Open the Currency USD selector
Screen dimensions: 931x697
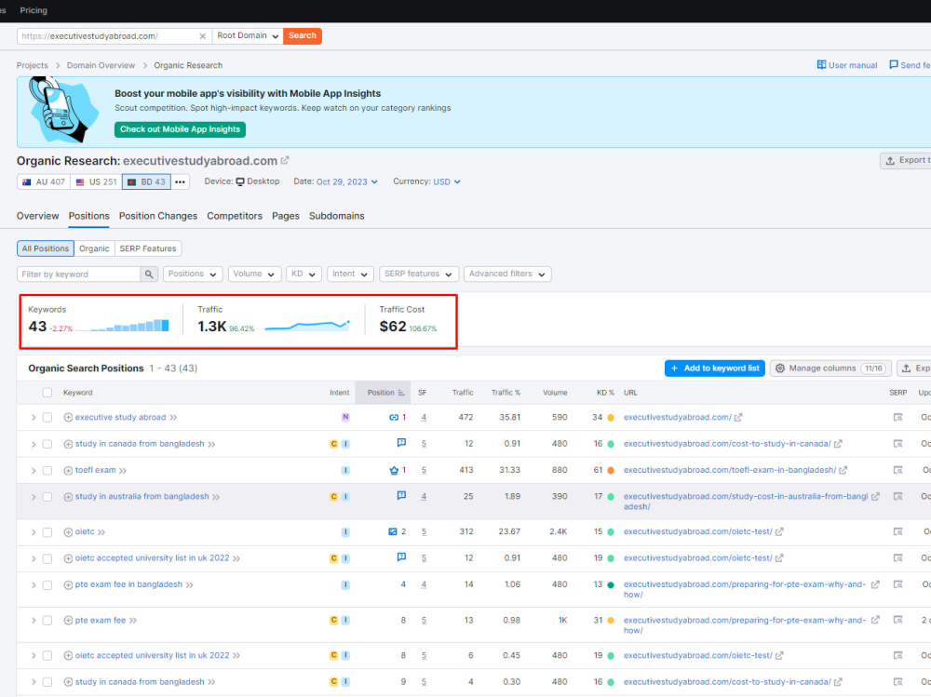pyautogui.click(x=447, y=181)
